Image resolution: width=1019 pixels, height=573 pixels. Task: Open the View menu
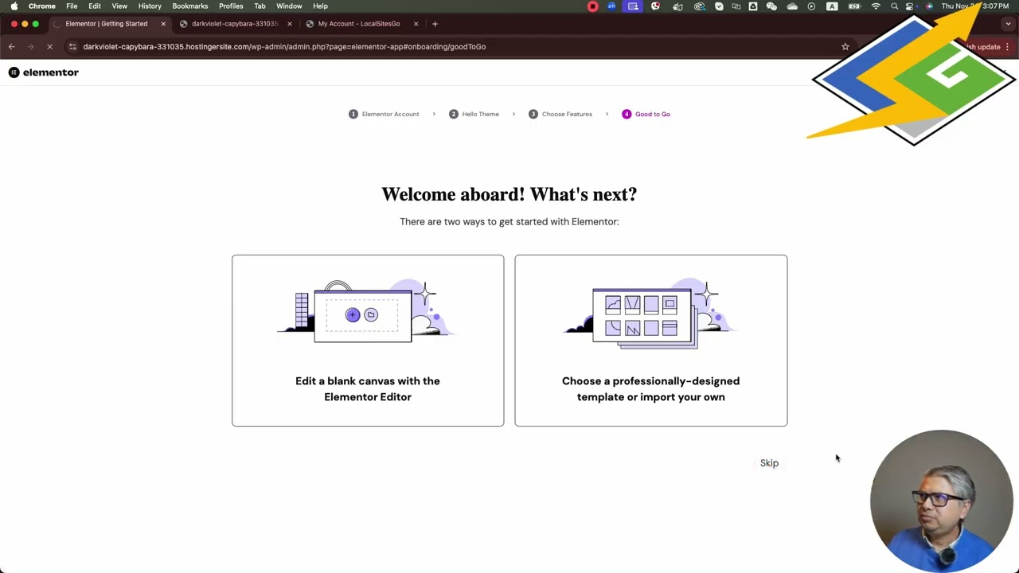[119, 6]
